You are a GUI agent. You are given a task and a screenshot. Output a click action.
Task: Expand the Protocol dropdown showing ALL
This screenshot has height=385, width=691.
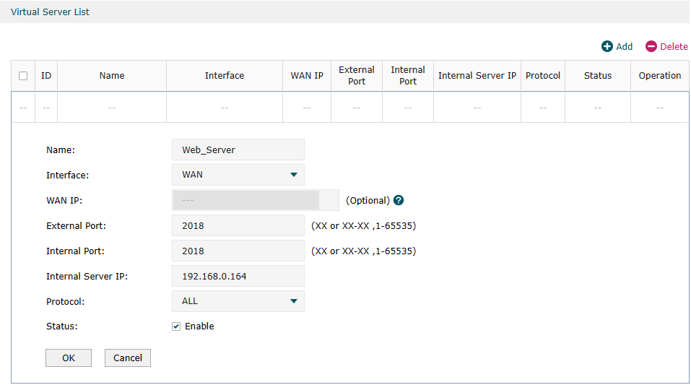click(238, 301)
